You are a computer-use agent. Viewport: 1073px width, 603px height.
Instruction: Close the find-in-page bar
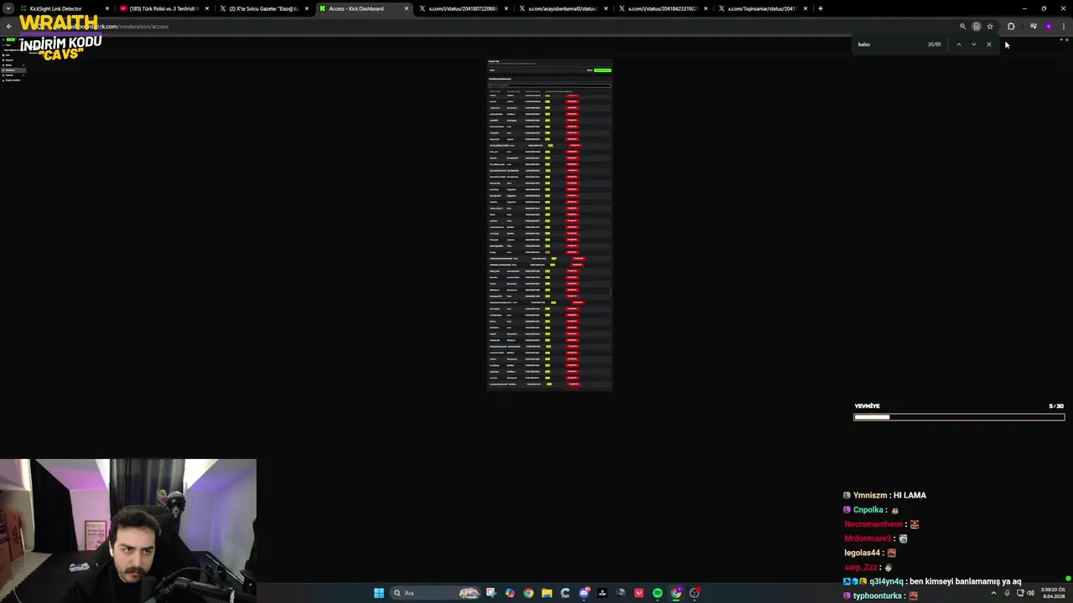(989, 44)
